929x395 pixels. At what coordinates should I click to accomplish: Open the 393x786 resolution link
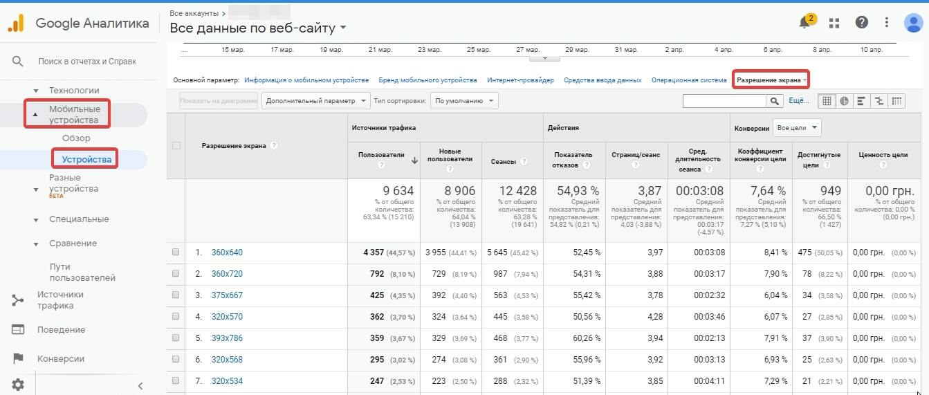click(227, 338)
